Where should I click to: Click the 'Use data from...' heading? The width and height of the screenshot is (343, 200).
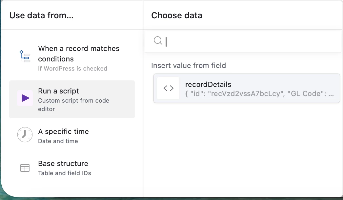41,15
